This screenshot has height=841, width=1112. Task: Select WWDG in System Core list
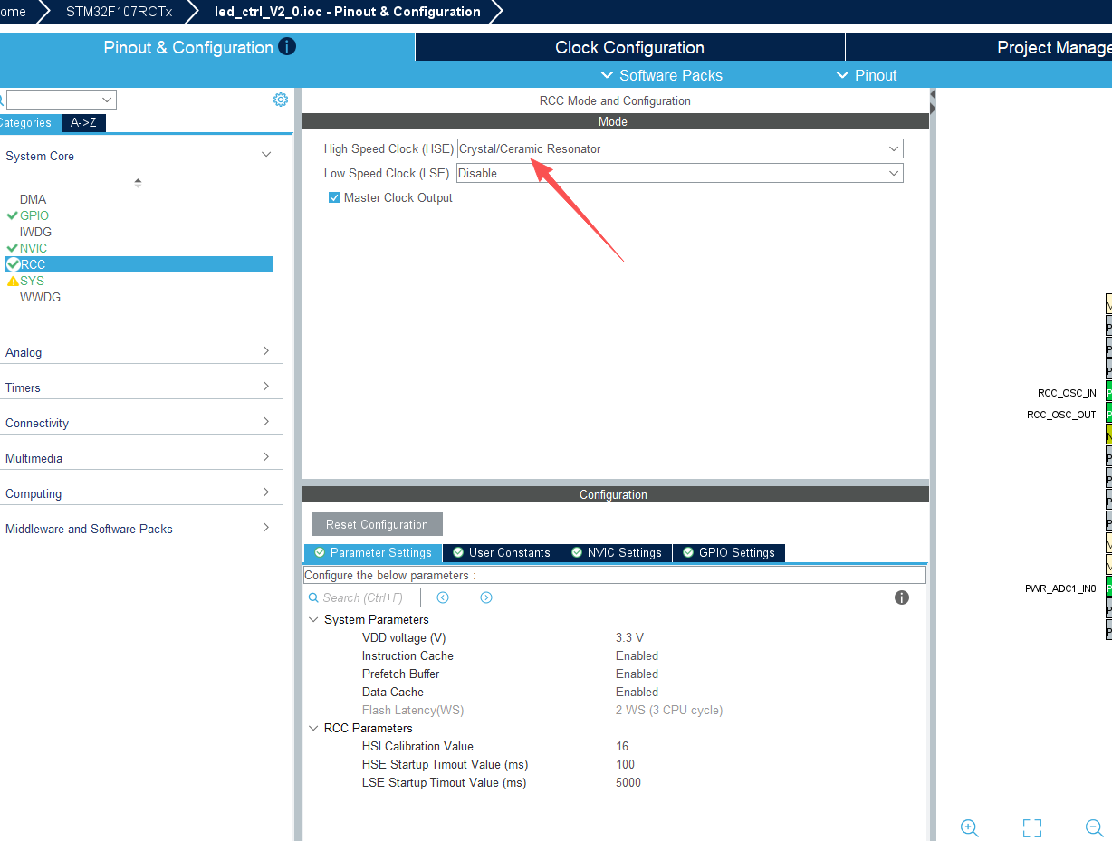point(40,297)
